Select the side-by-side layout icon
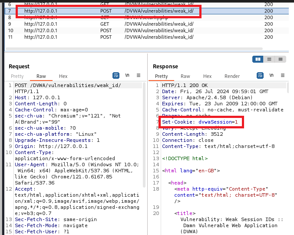 [258, 59]
